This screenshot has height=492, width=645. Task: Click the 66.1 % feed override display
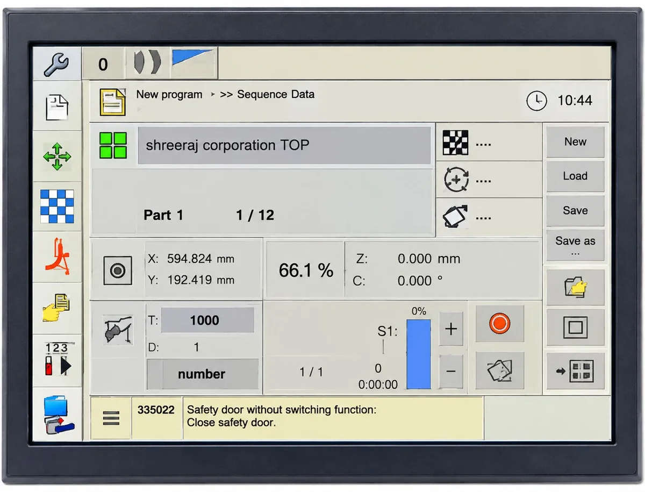pos(306,270)
